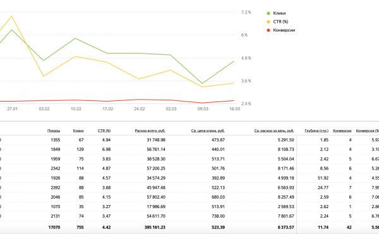
Task: Select CTR value 3.83
Action: (106, 159)
